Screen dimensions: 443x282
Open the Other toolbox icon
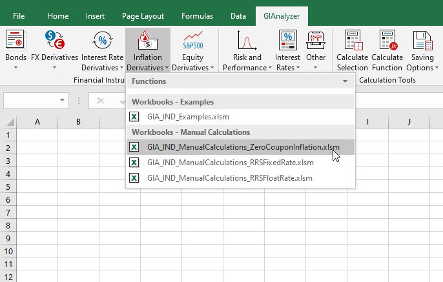[x=316, y=41]
